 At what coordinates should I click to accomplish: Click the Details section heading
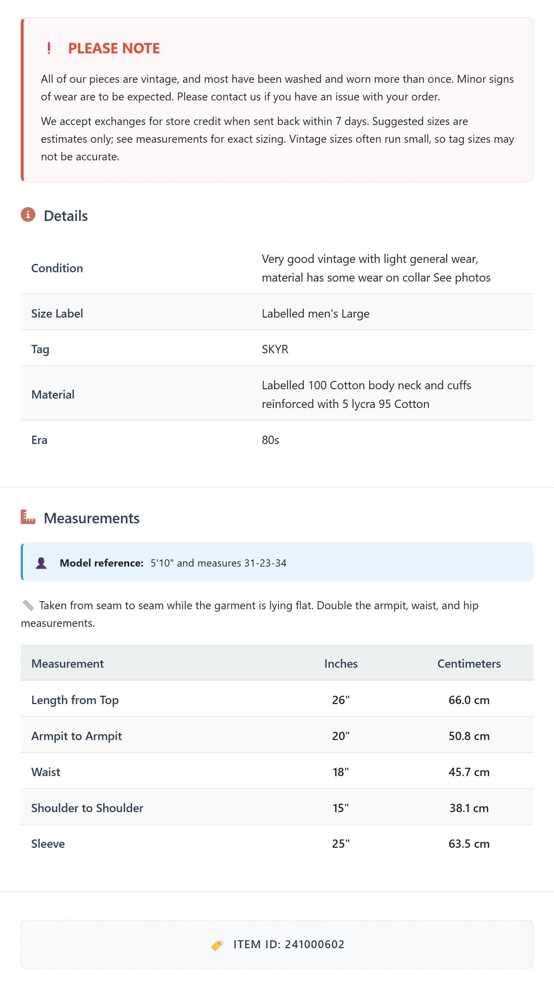click(x=66, y=216)
